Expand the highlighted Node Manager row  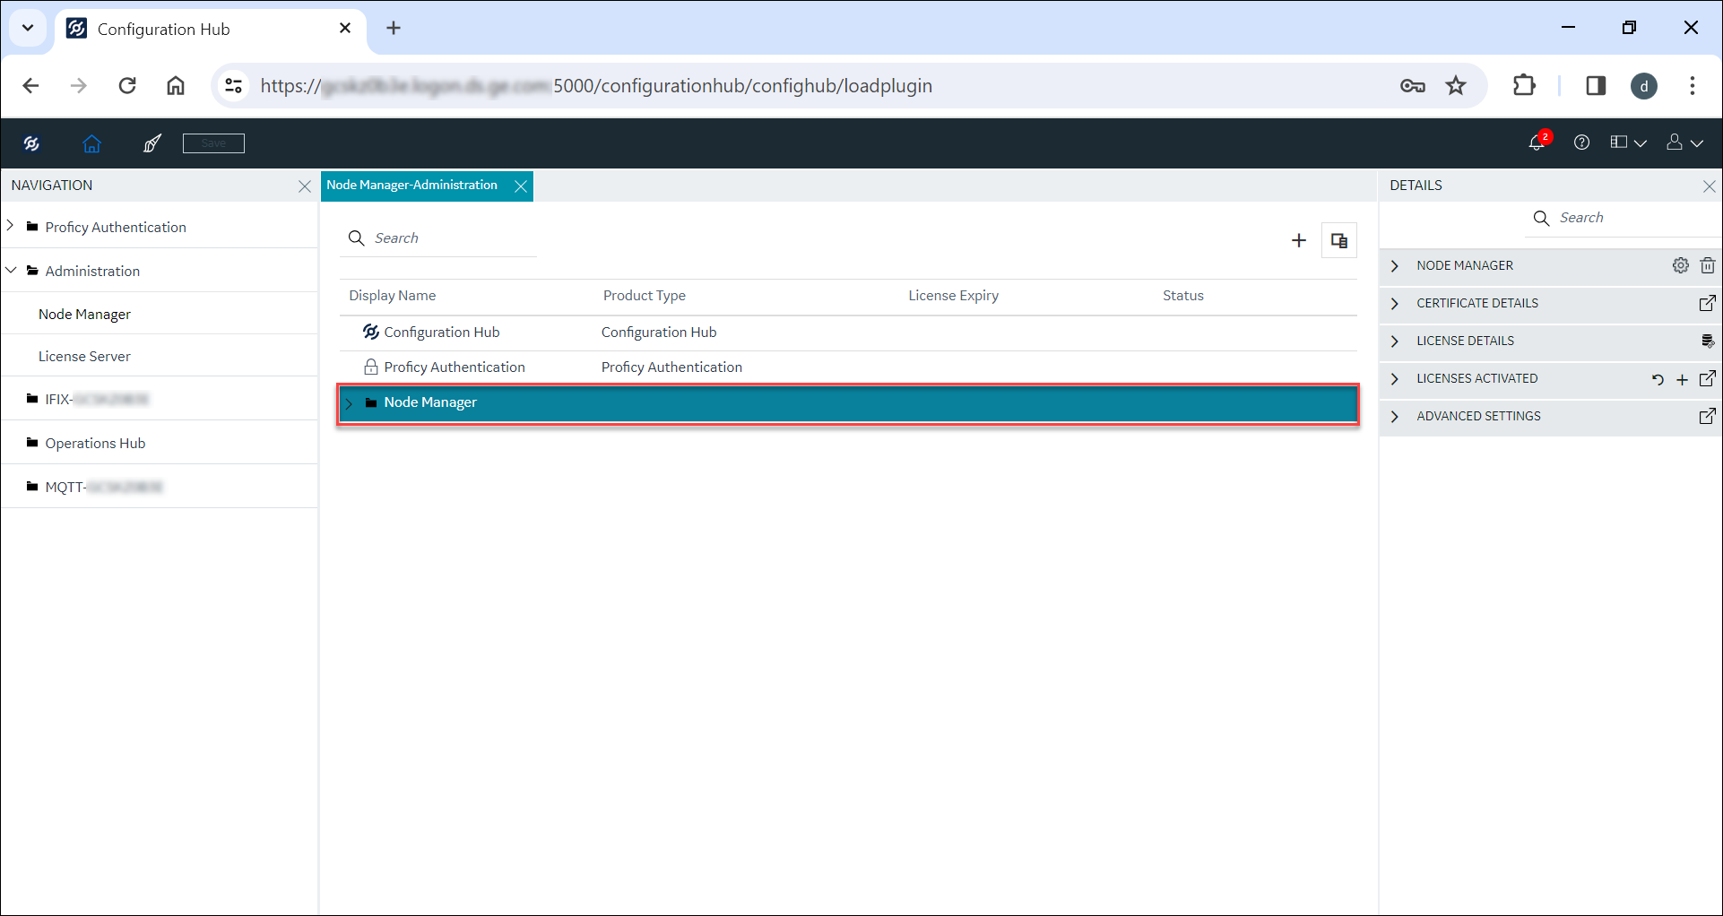350,403
